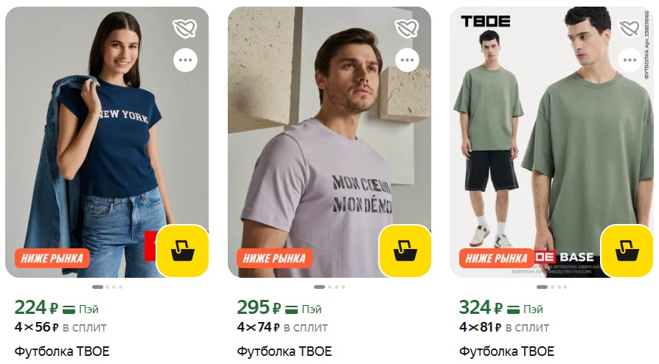
Task: Add New York t-shirt to cart
Action: coord(183,251)
